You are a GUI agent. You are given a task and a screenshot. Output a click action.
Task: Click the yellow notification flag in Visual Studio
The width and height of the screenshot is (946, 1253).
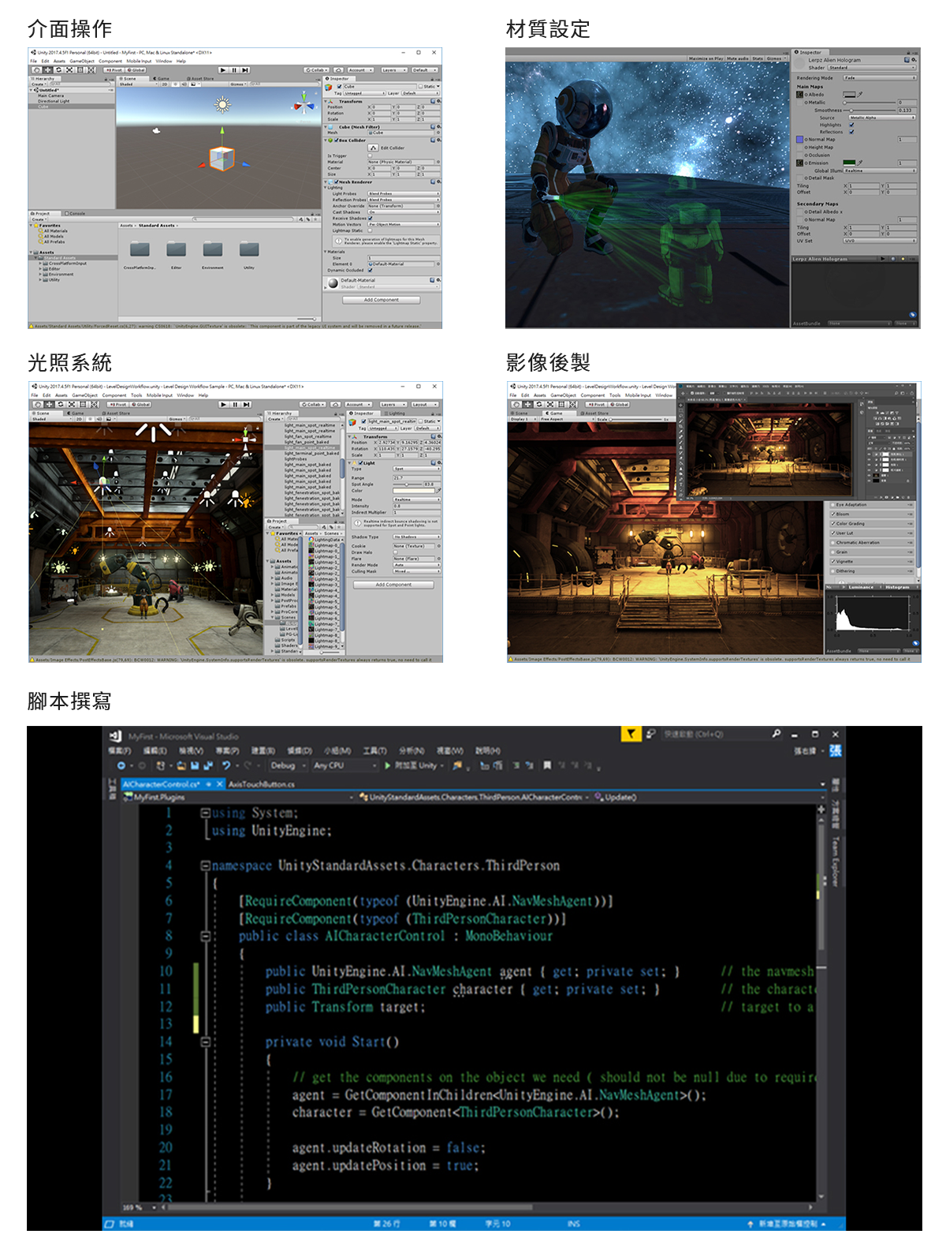point(631,734)
